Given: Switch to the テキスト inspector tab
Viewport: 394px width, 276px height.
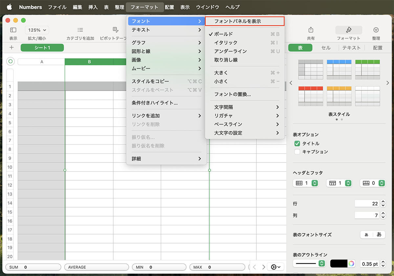Looking at the screenshot, I should (351, 48).
